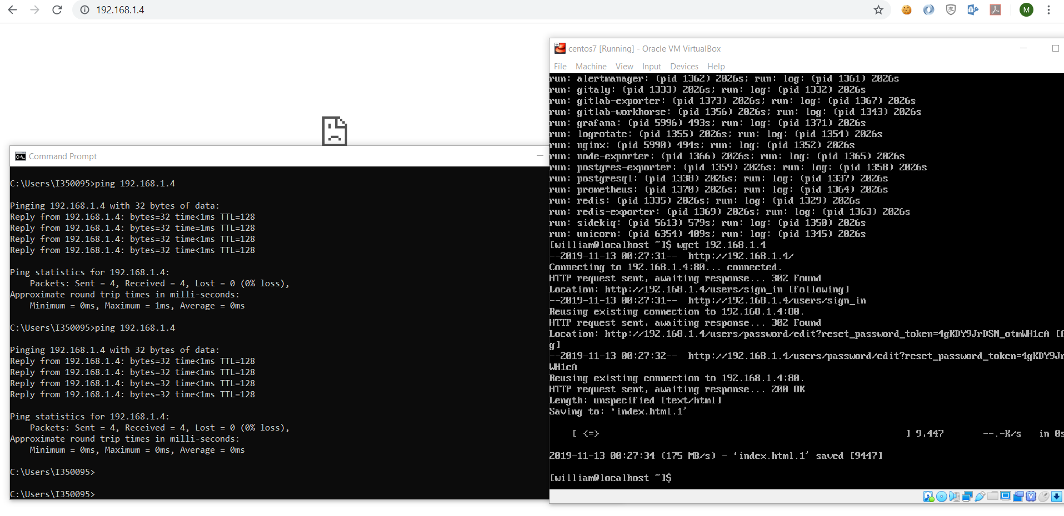Reload the 192.168.1.4 page
This screenshot has width=1064, height=516.
point(57,10)
